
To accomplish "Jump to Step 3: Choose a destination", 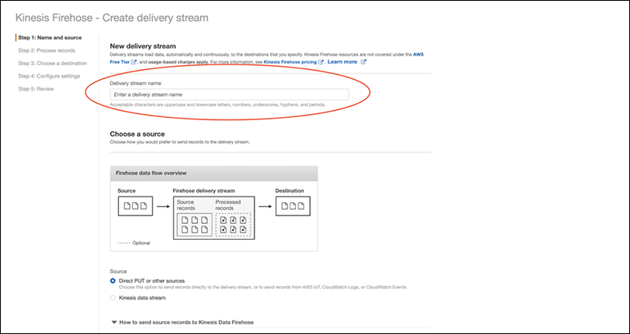I will (52, 63).
